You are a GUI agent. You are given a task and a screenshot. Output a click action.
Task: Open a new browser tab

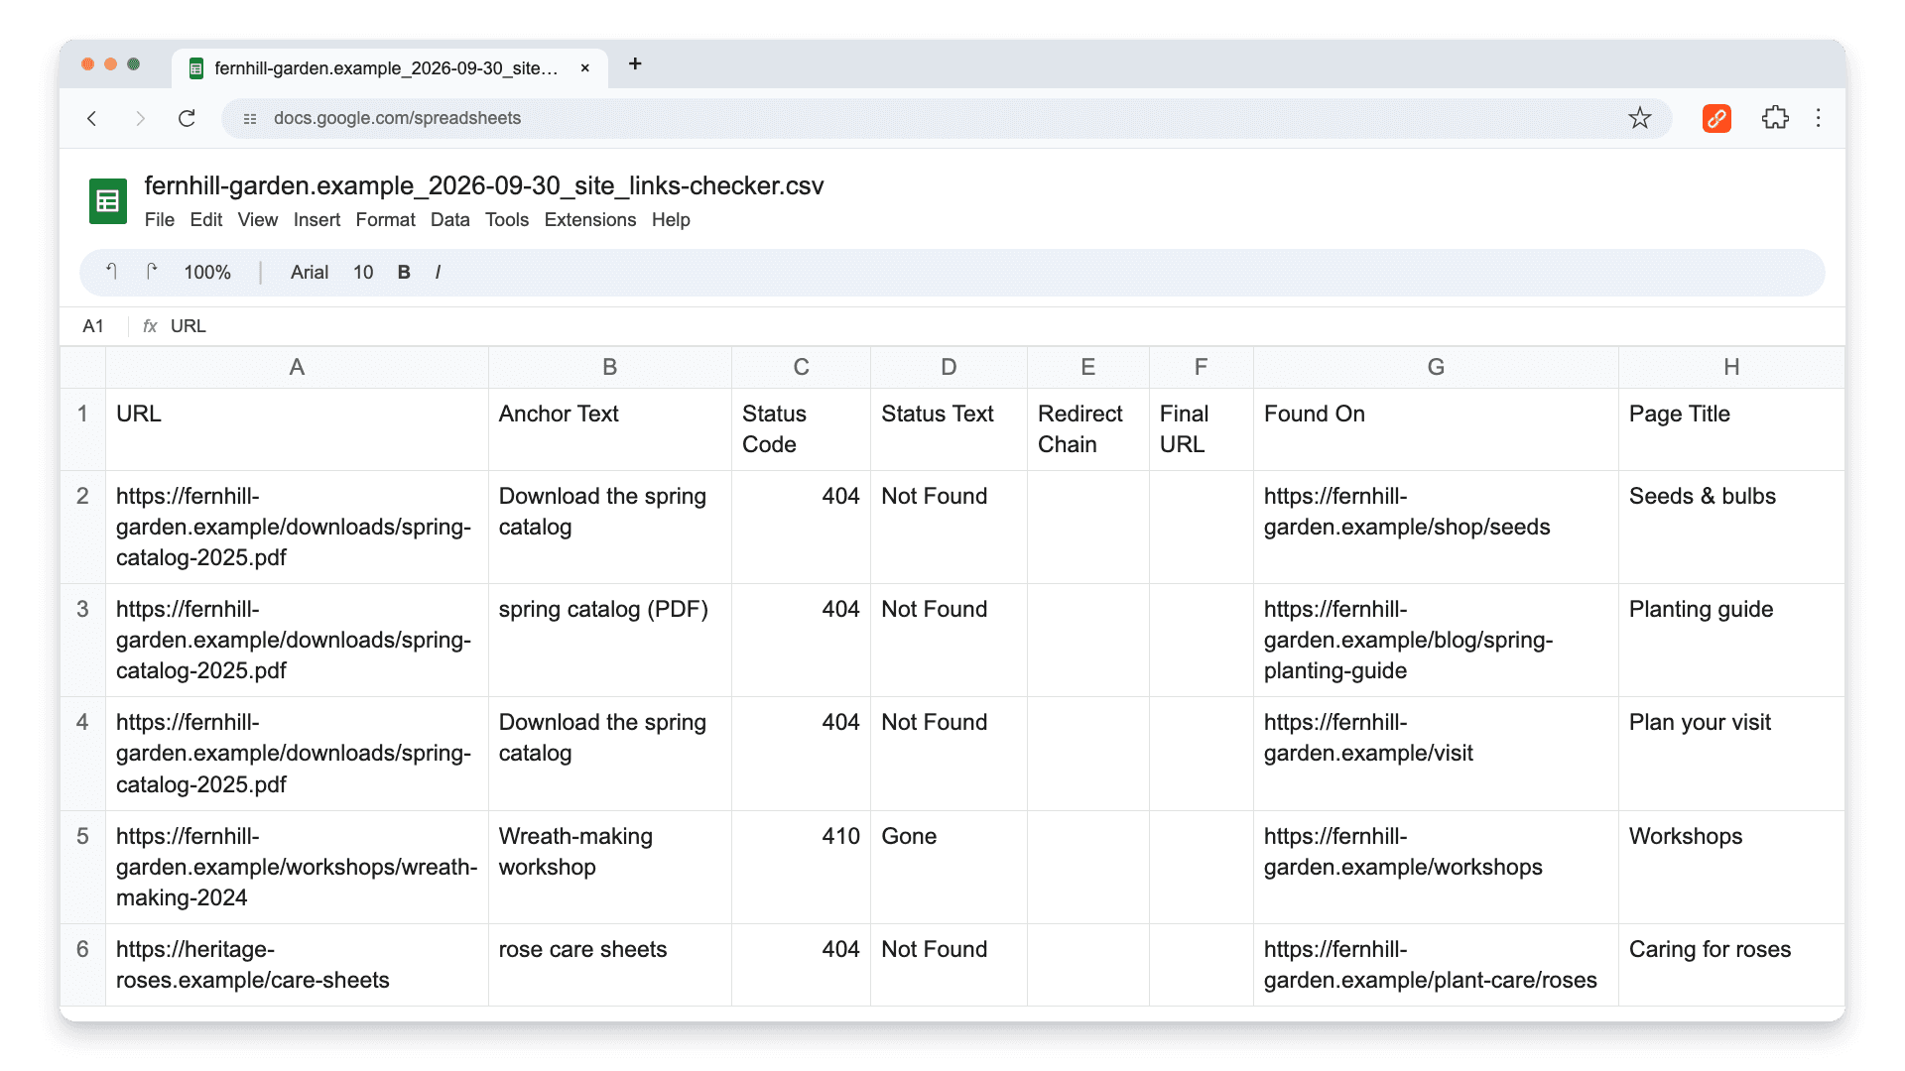coord(635,64)
